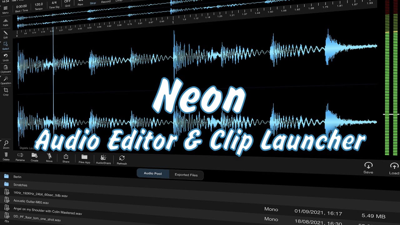This screenshot has width=400, height=225.
Task: Click the Move file icon
Action: pyautogui.click(x=49, y=156)
